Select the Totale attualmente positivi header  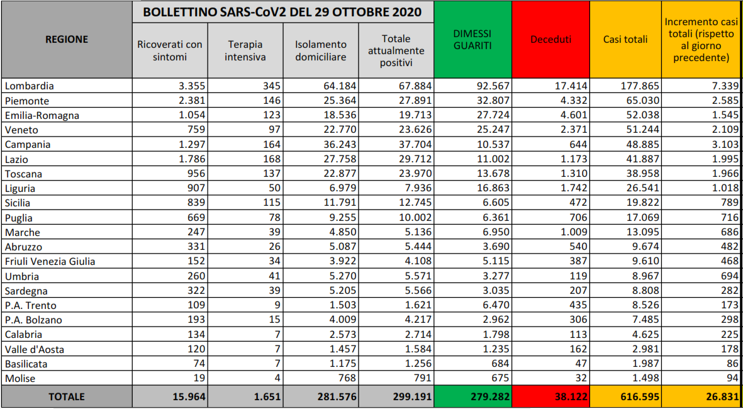396,51
